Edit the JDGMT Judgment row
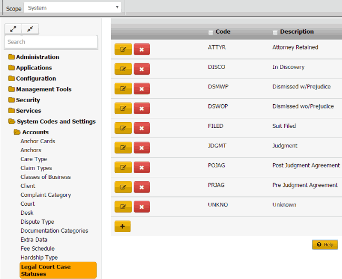This screenshot has height=279, width=342. pos(123,147)
